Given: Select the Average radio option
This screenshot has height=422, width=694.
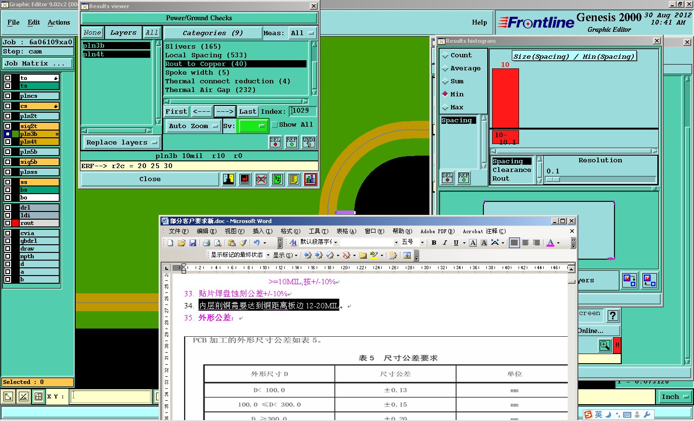Looking at the screenshot, I should 445,68.
